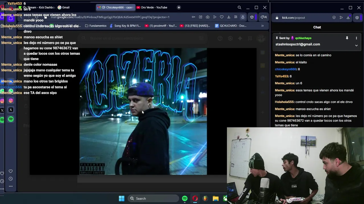The height and width of the screenshot is (204, 364).
Task: Open the Opera AI assistant button
Action: pyautogui.click(x=264, y=17)
